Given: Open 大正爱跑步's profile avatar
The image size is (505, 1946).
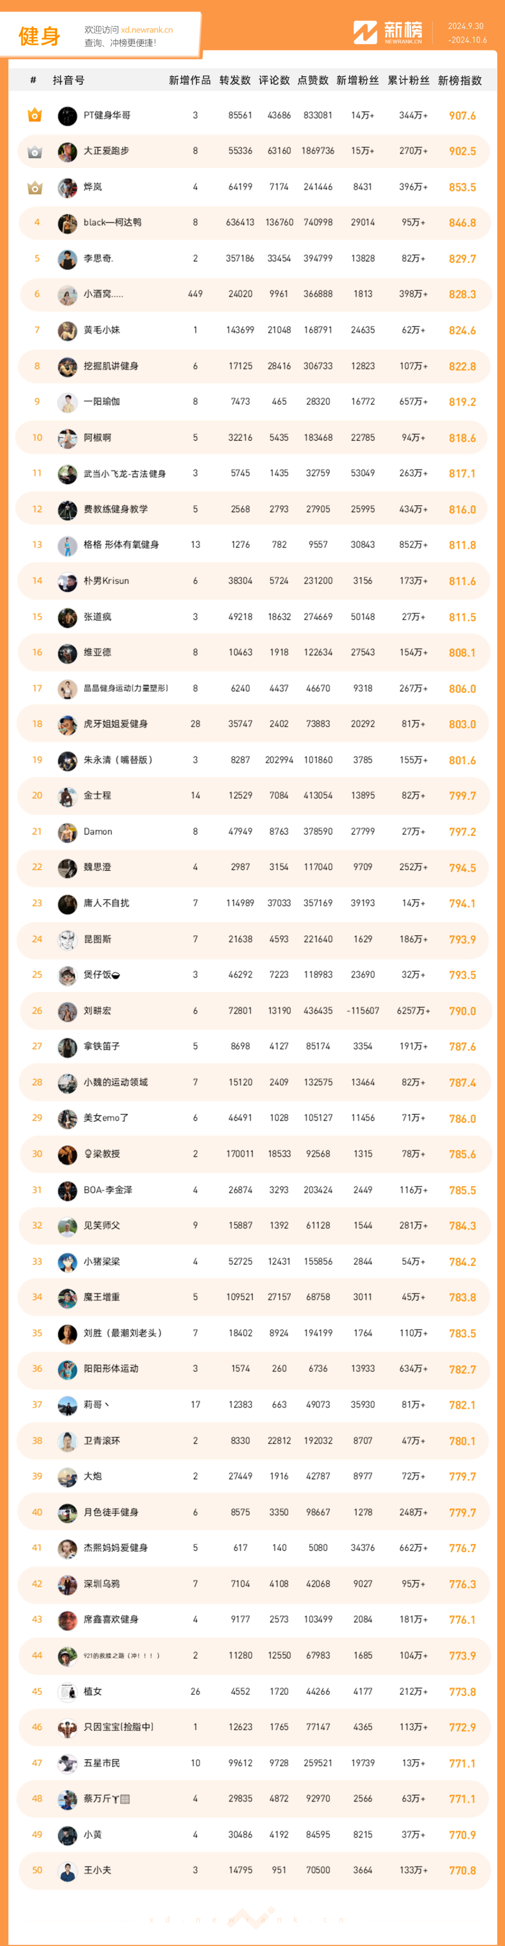Looking at the screenshot, I should (x=67, y=152).
